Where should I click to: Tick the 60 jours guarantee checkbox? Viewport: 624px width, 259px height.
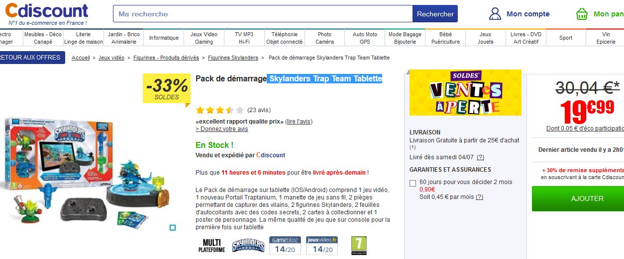[413, 183]
